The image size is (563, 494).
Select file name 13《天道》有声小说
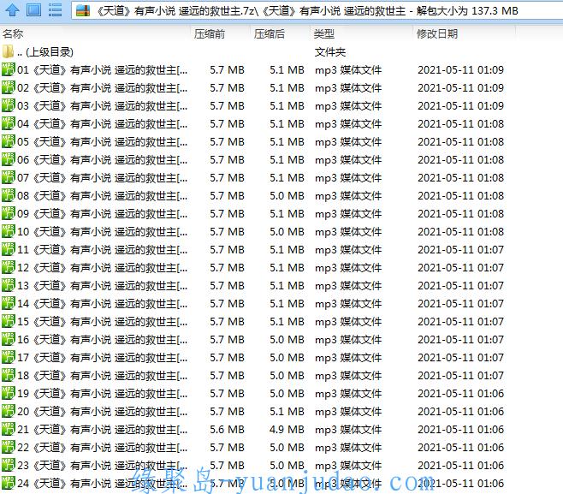click(x=103, y=286)
